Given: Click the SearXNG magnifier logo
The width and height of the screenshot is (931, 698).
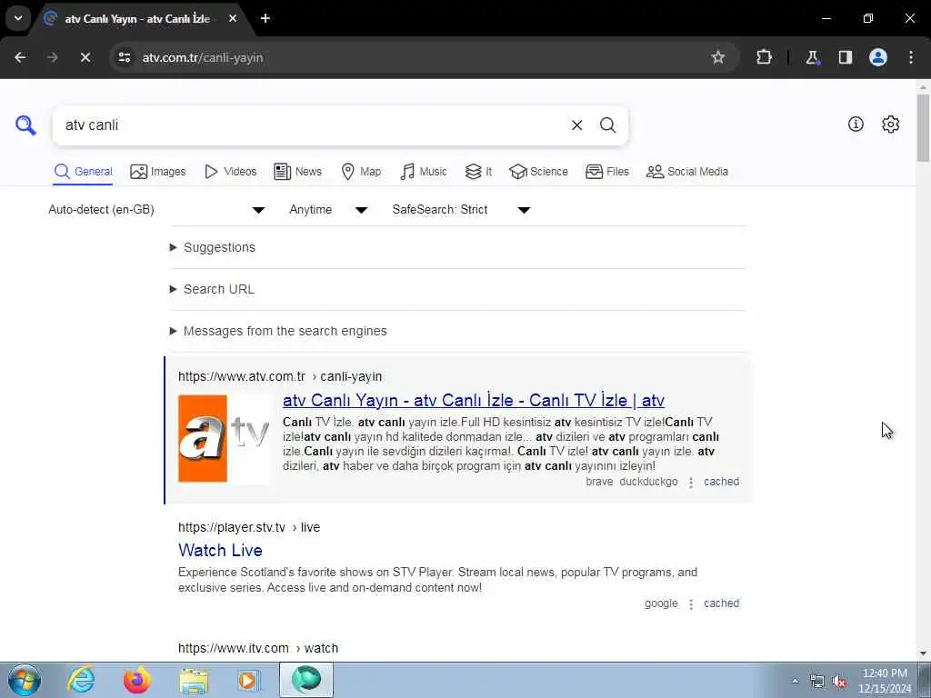Looking at the screenshot, I should coord(25,125).
